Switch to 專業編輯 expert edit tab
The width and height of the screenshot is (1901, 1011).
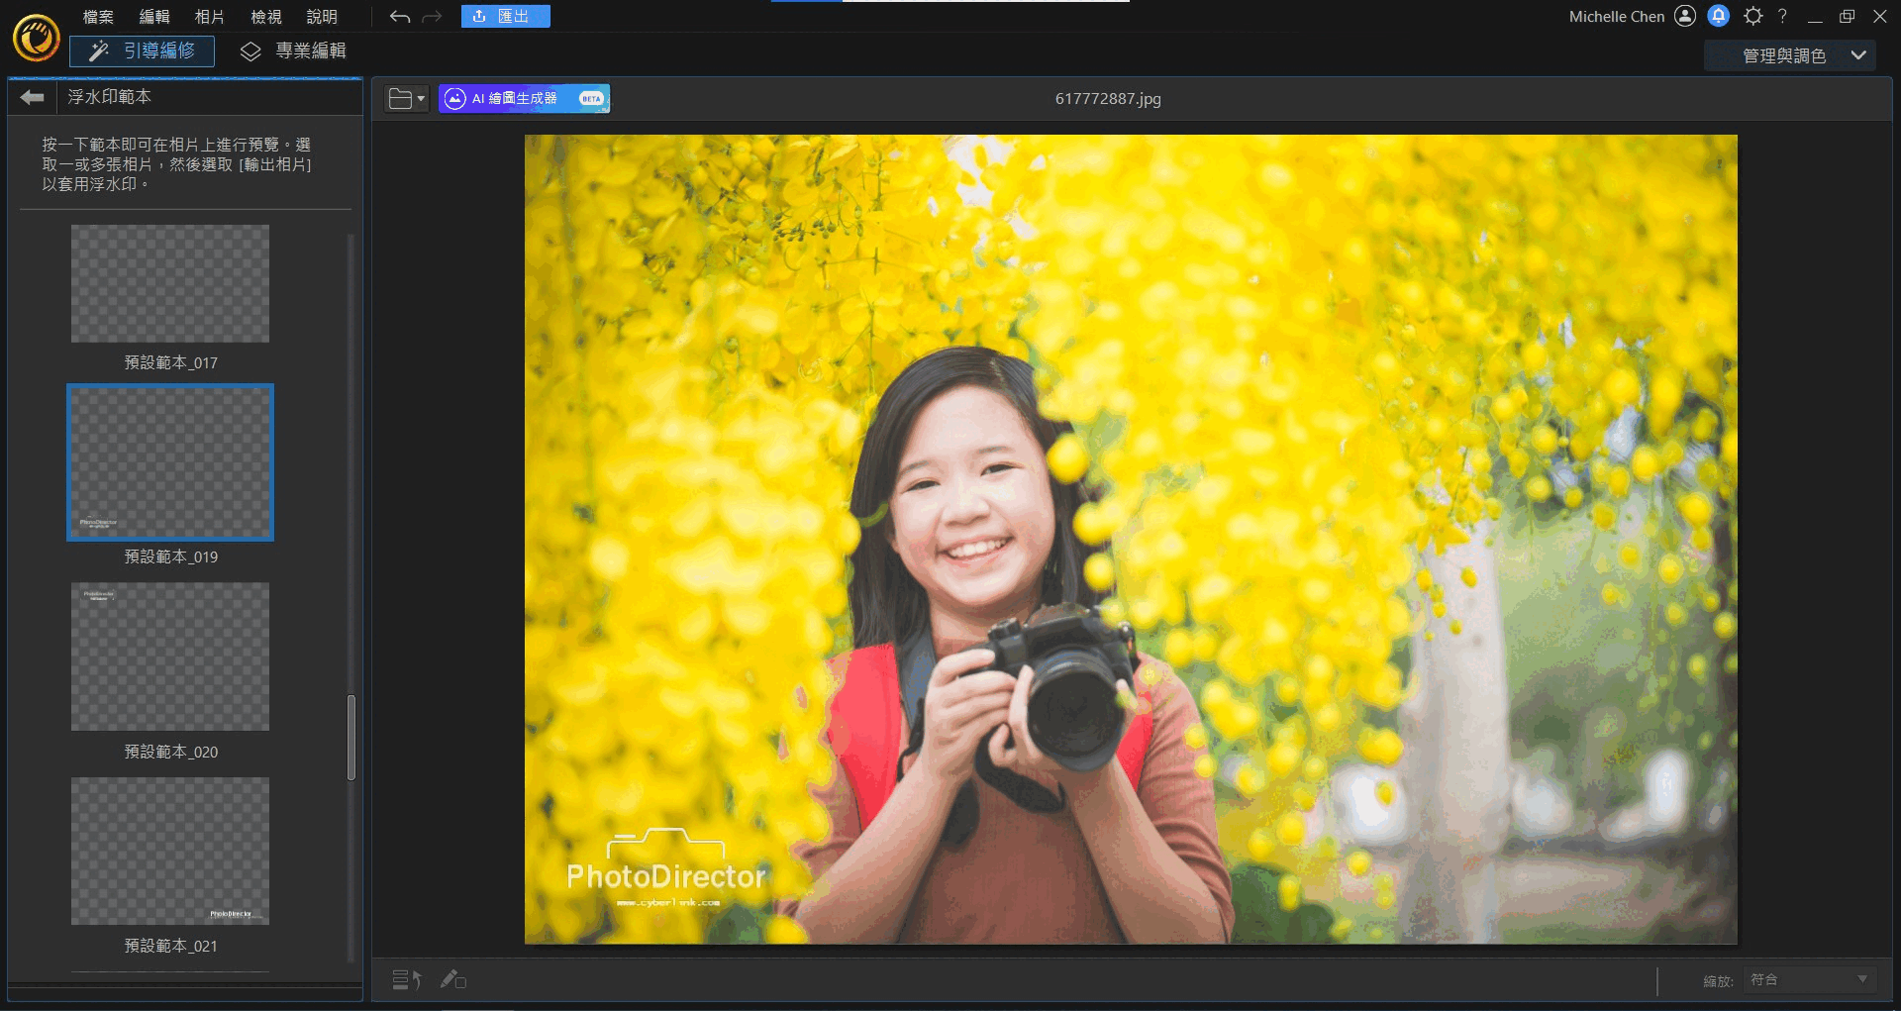point(293,51)
